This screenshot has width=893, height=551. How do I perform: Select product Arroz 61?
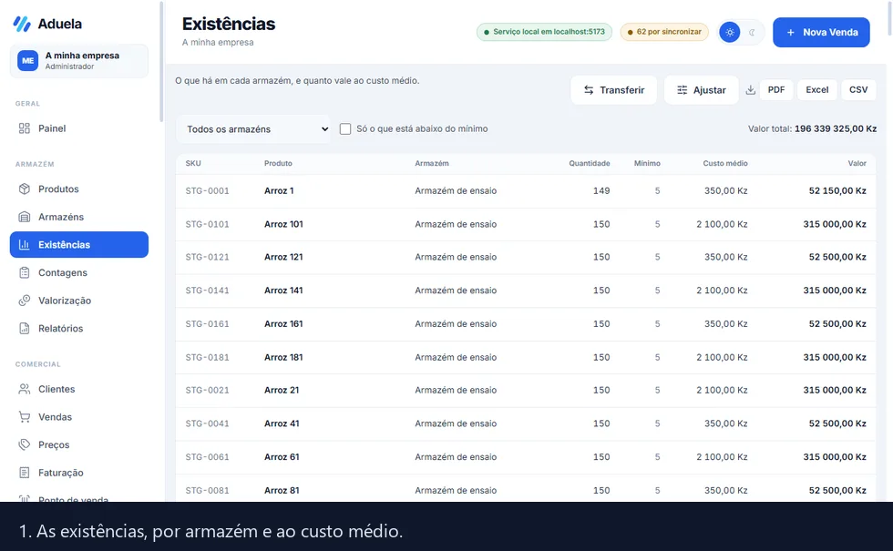[x=282, y=457]
